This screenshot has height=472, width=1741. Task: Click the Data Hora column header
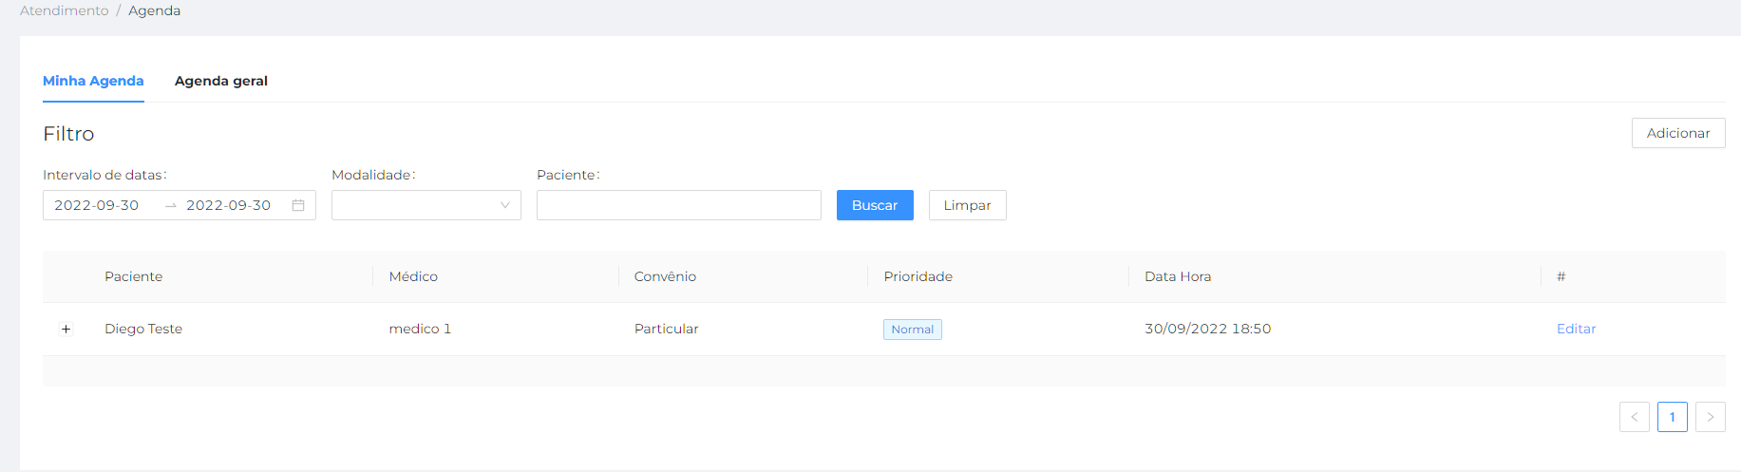(x=1177, y=276)
